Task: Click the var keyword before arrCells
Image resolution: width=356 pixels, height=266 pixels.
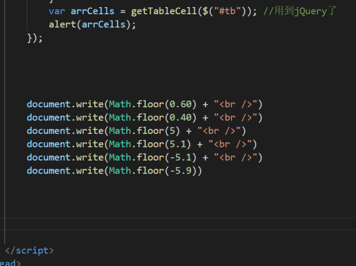Action: 56,11
